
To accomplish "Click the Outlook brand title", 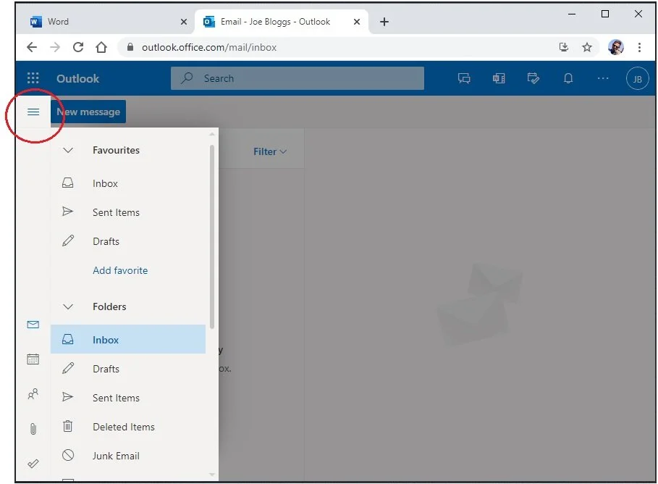I will [77, 78].
